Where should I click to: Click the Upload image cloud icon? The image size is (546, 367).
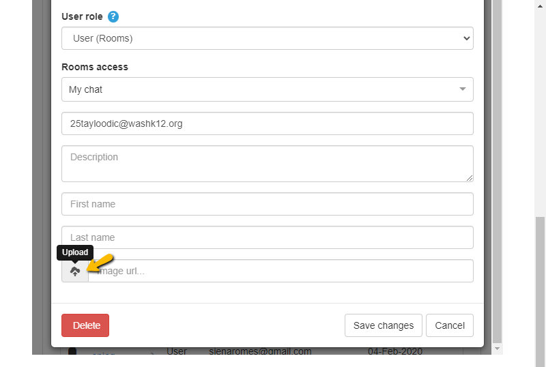[75, 271]
